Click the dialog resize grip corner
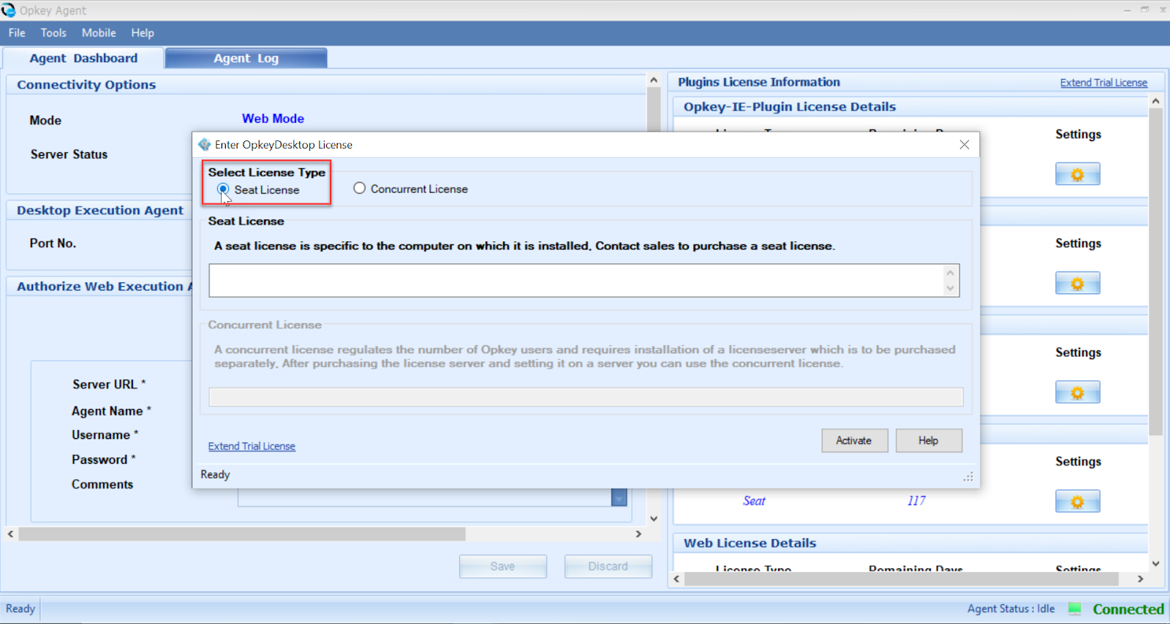Image resolution: width=1170 pixels, height=624 pixels. 968,477
